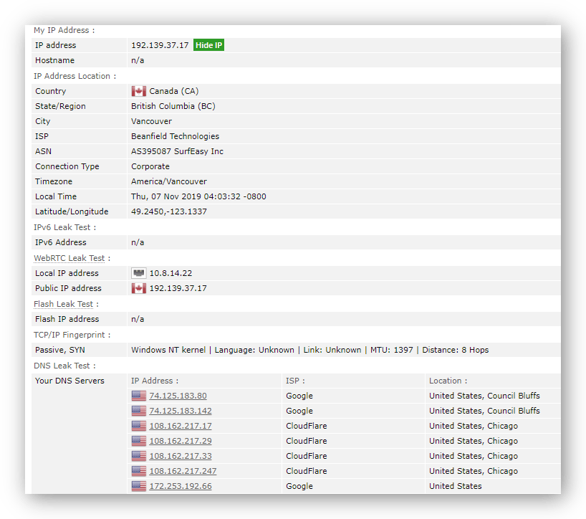Screen dimensions: 586x519
Task: Click the Canada flag beside Public IP address
Action: 139,288
